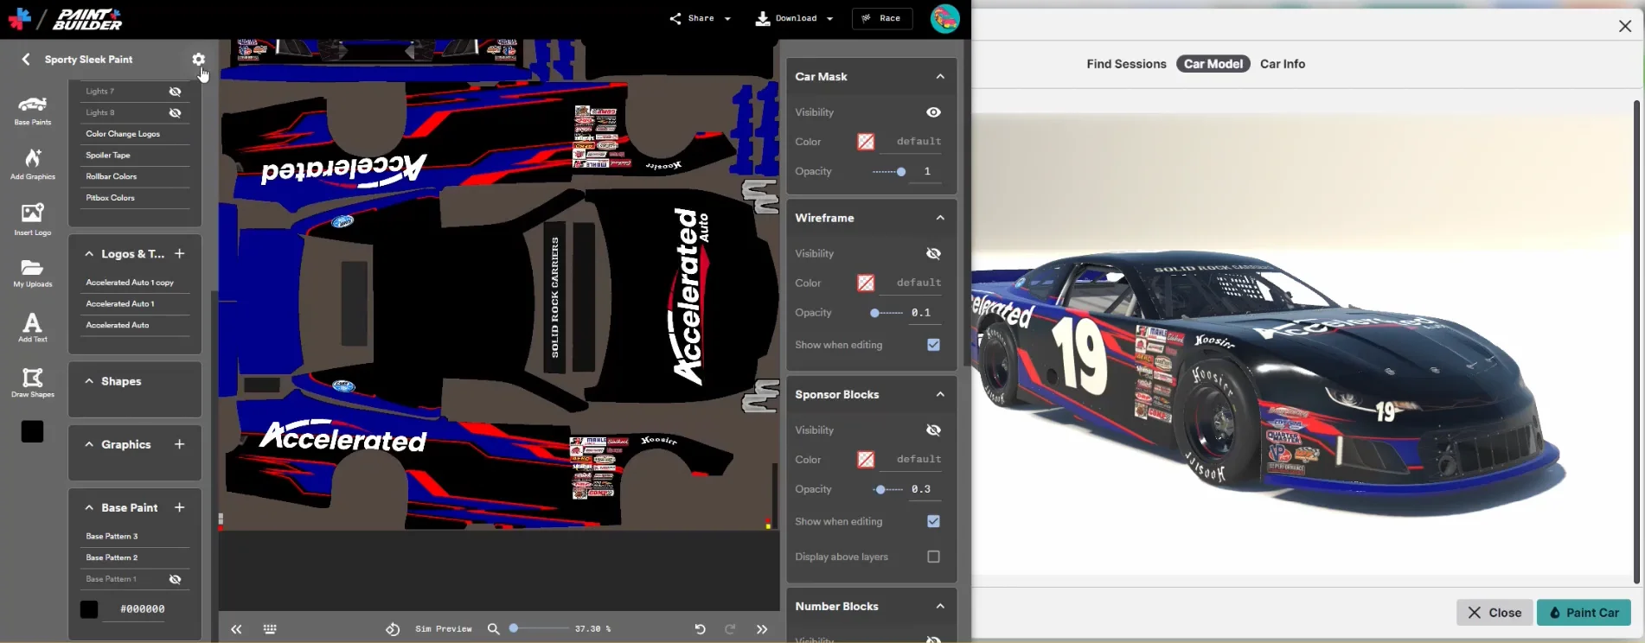Open the Add Graphics tool
This screenshot has width=1645, height=643.
pos(32,164)
